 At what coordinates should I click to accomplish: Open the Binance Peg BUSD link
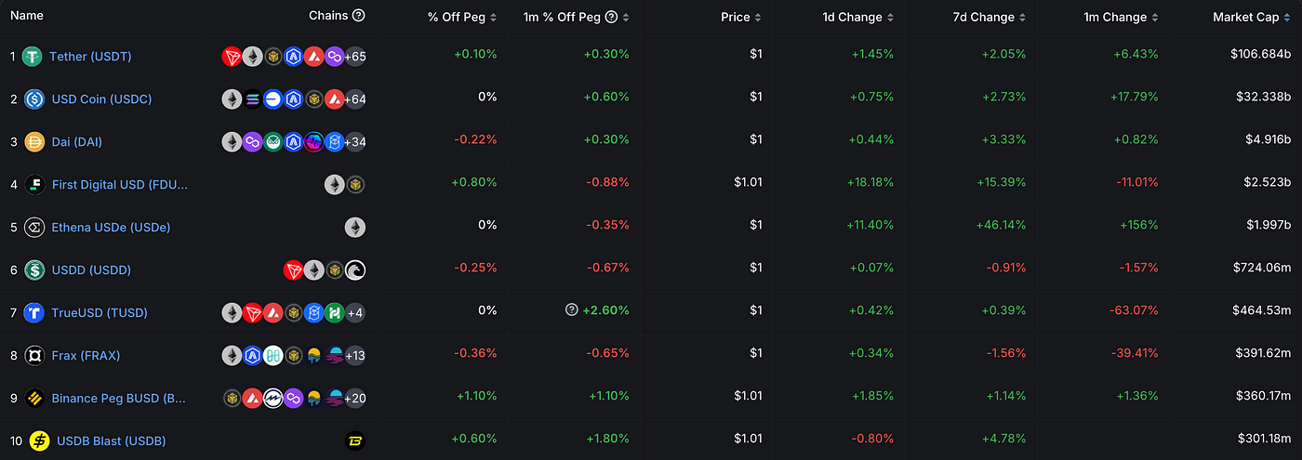[119, 399]
